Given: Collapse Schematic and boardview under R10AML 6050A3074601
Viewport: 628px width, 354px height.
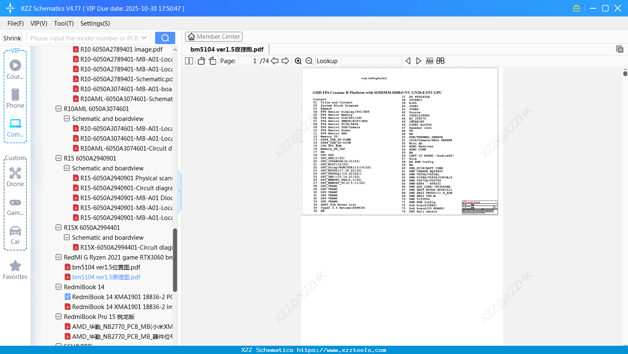Looking at the screenshot, I should pyautogui.click(x=67, y=119).
